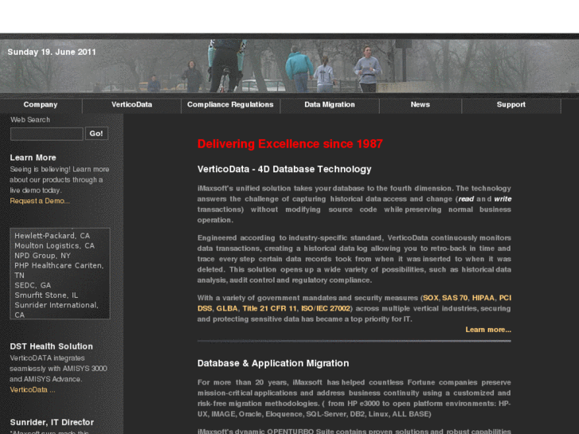Click the Web Search label
579x434 pixels.
click(x=30, y=119)
